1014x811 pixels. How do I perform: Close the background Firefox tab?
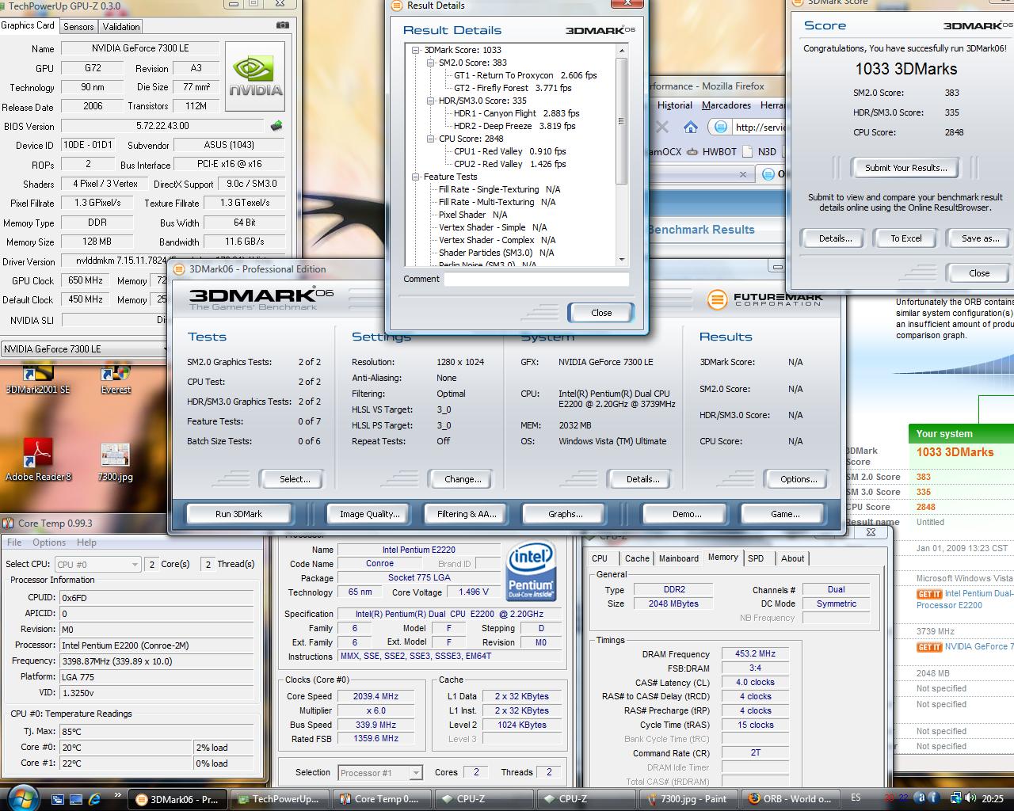point(742,174)
